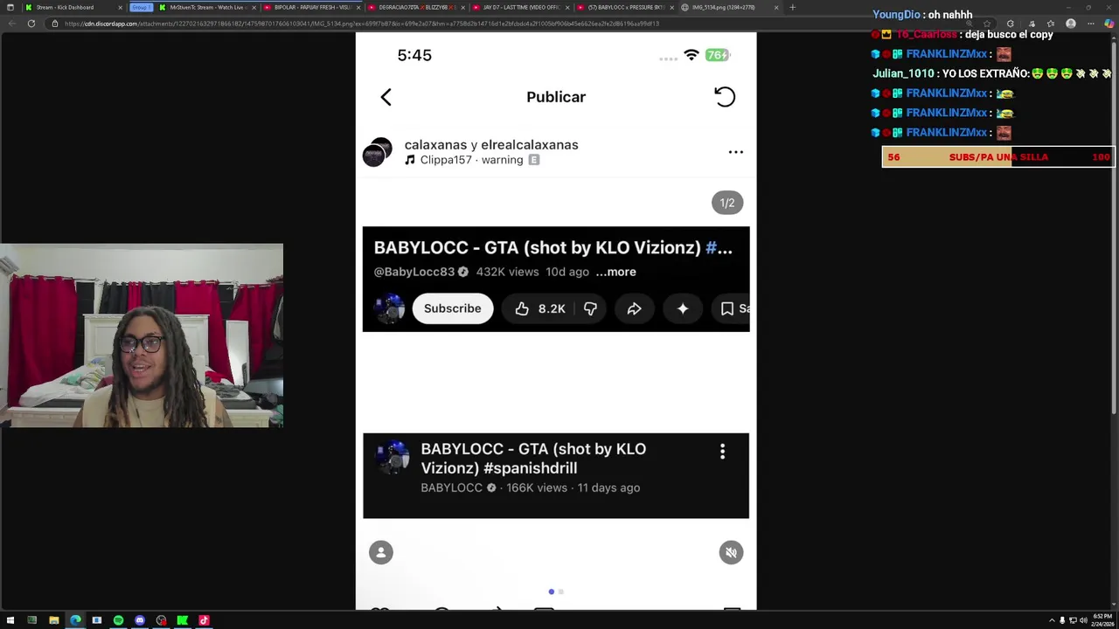Open File Explorer from taskbar
The image size is (1119, 629).
(x=53, y=620)
